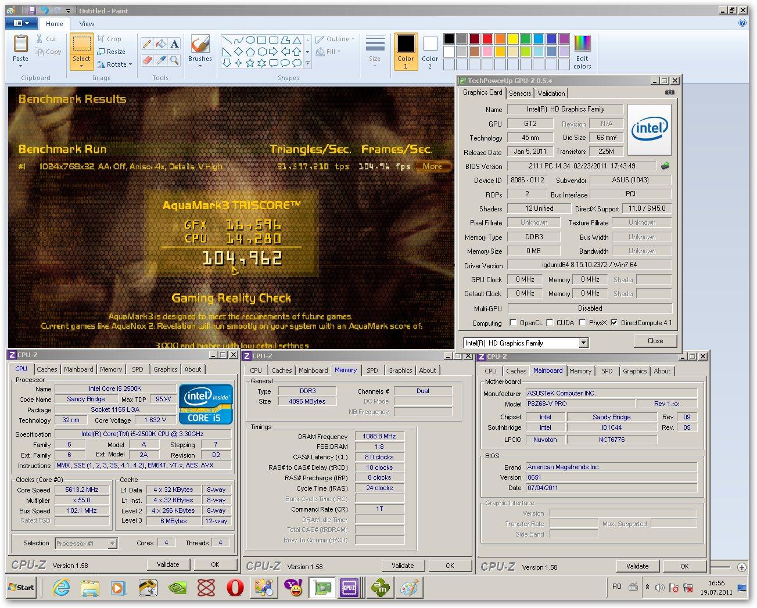Click the GPU-Z screenshot camera icon
This screenshot has width=757, height=608.
[x=670, y=92]
